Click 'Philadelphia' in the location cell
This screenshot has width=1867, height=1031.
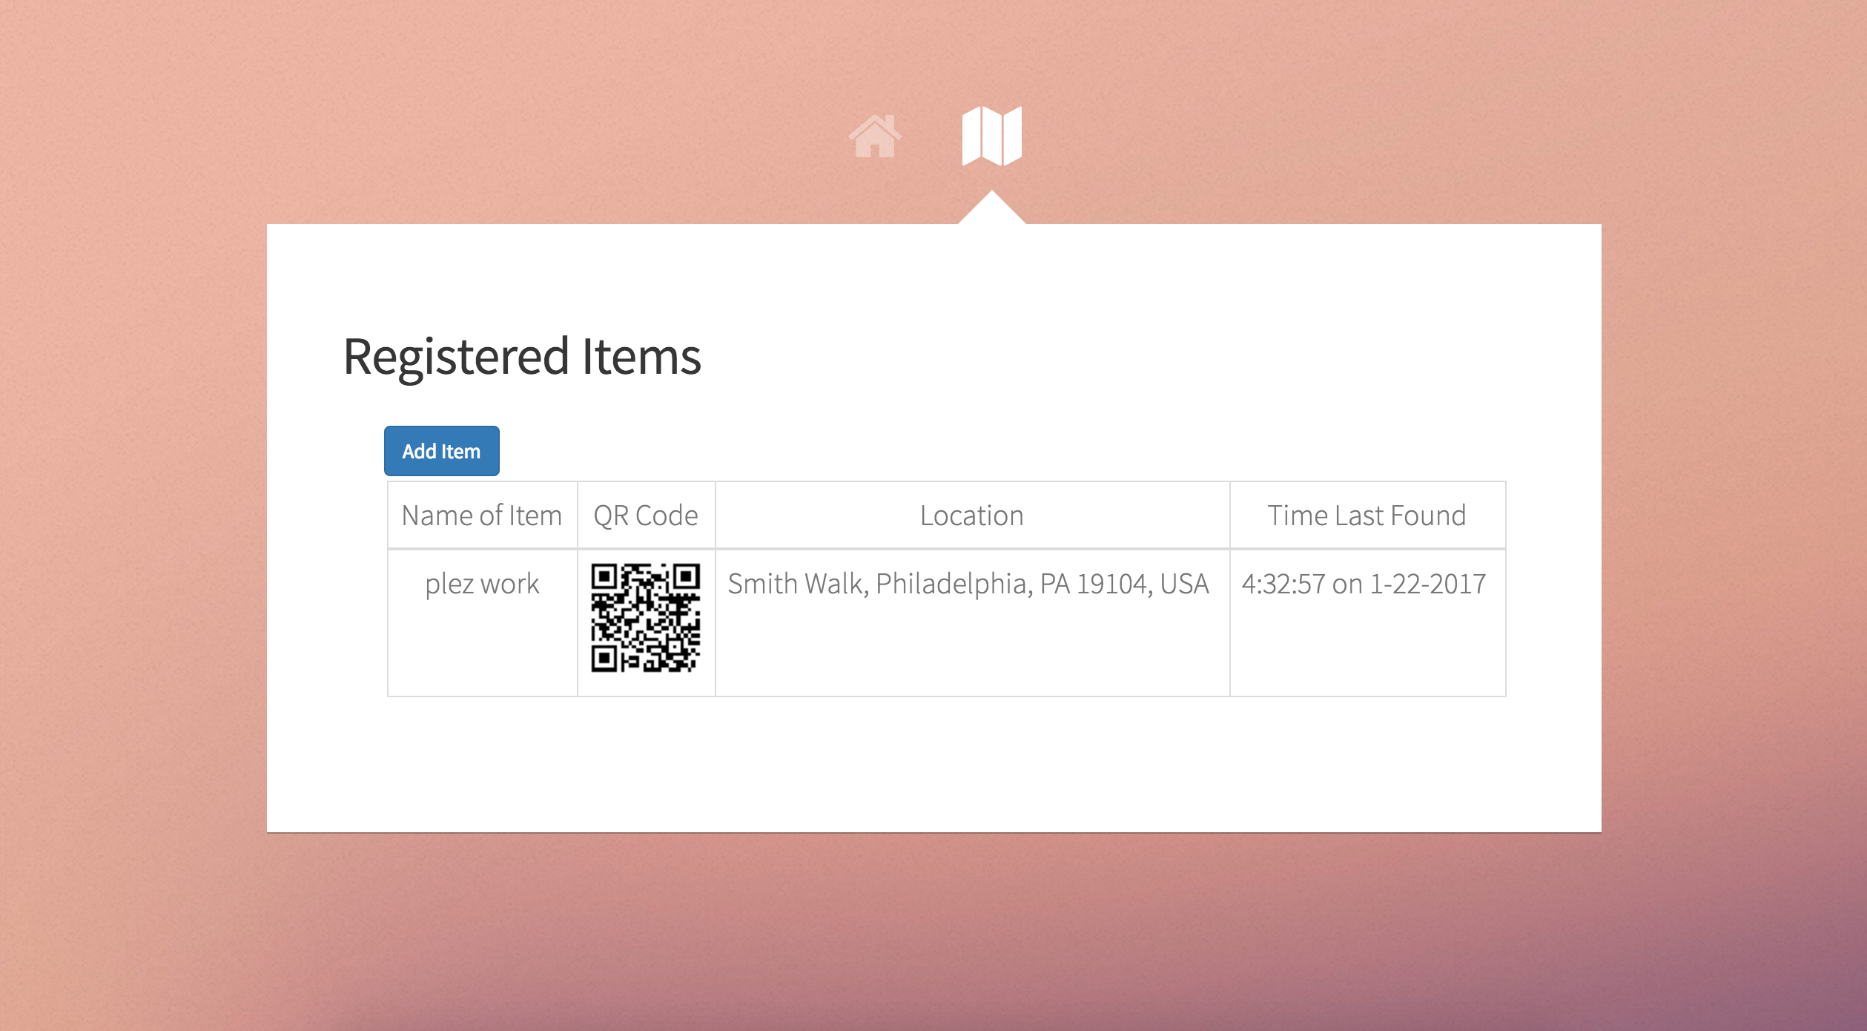[954, 584]
